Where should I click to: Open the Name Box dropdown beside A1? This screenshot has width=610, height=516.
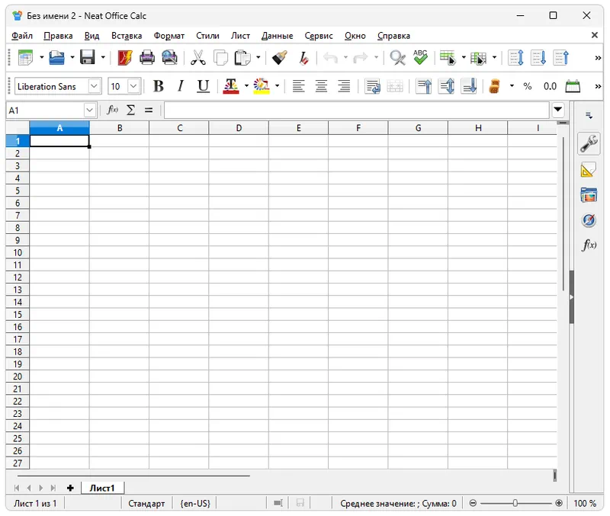click(x=89, y=110)
